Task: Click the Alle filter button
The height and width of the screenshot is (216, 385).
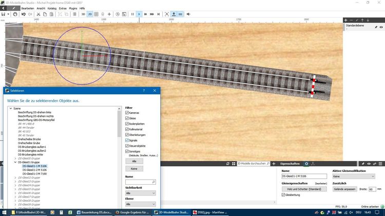Action: (134, 161)
